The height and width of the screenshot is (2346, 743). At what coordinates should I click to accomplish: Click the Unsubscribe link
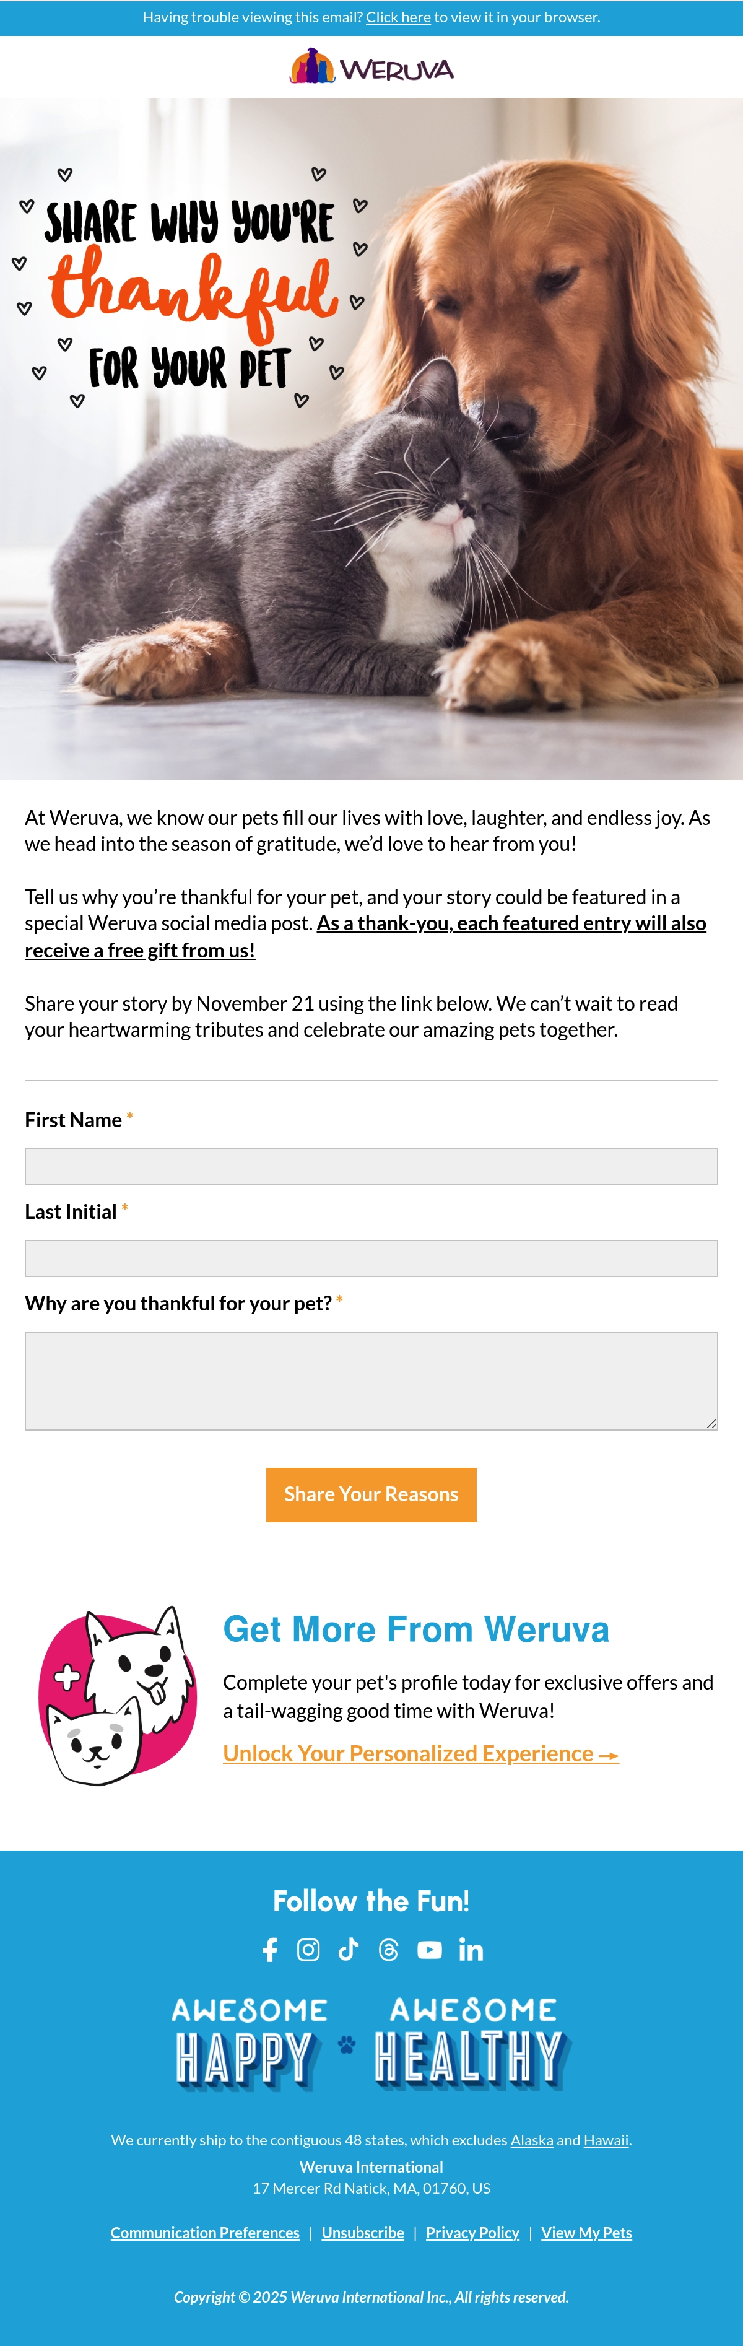pos(362,2232)
